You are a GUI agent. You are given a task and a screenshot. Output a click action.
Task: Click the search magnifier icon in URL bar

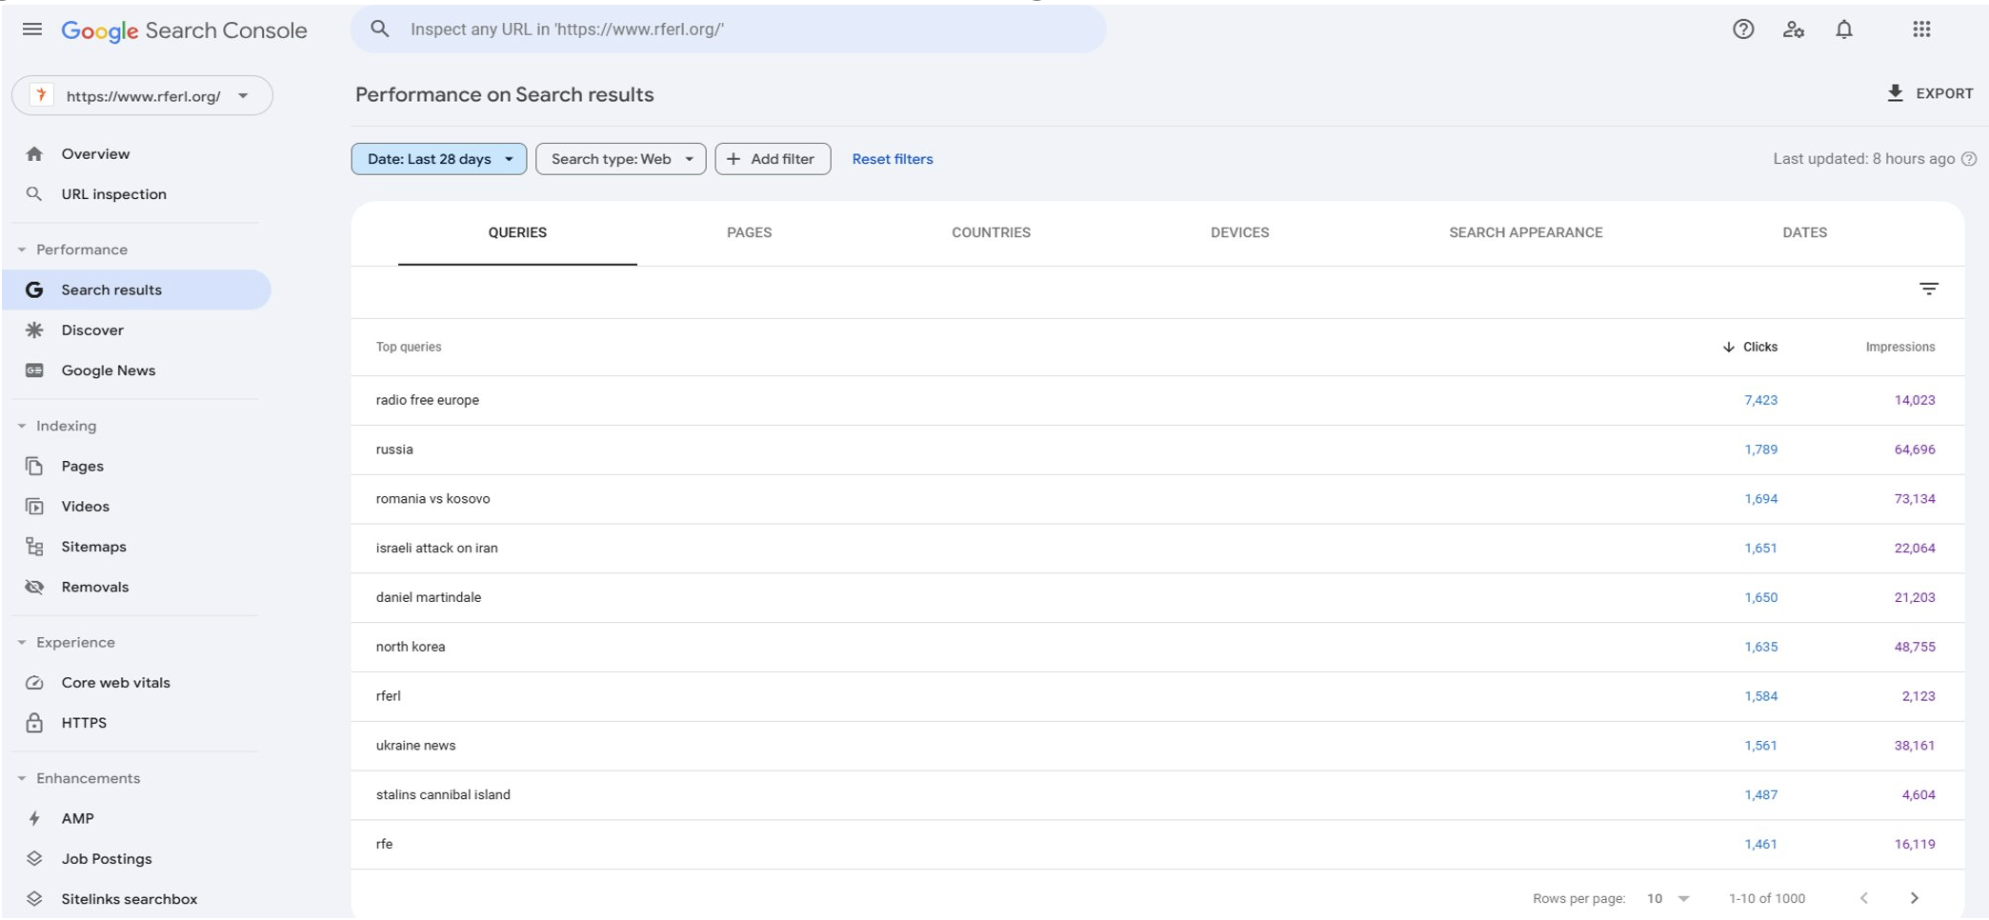[x=380, y=30]
